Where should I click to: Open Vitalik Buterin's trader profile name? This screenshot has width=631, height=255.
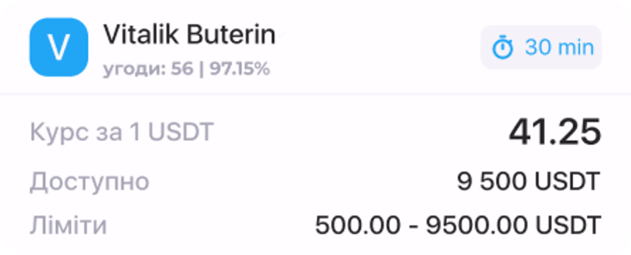189,34
